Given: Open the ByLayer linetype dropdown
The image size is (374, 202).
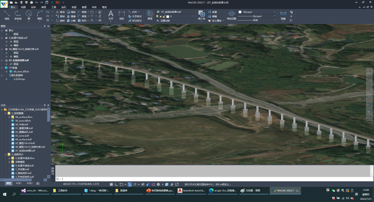Looking at the screenshot, I should click(x=275, y=16).
